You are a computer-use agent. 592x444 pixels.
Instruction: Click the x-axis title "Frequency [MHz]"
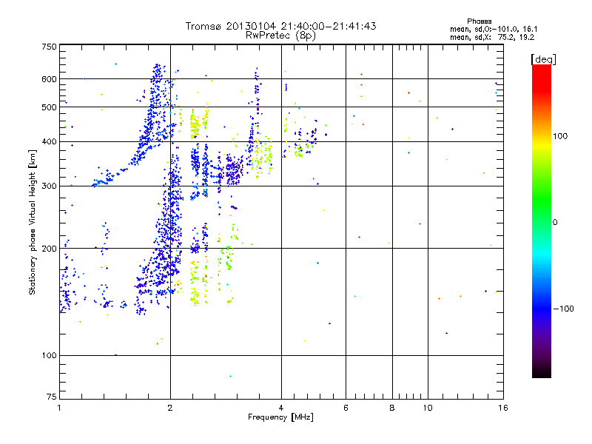[x=280, y=417]
